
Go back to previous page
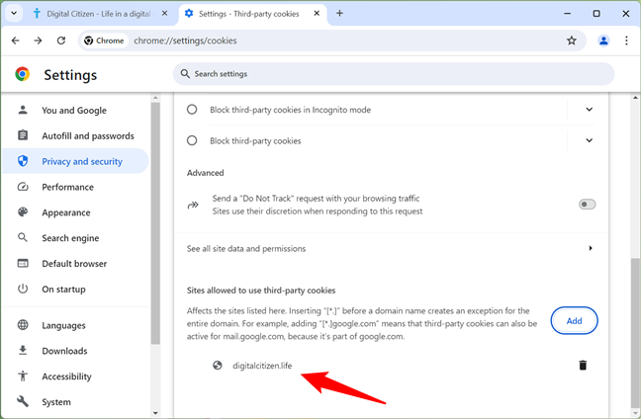16,41
